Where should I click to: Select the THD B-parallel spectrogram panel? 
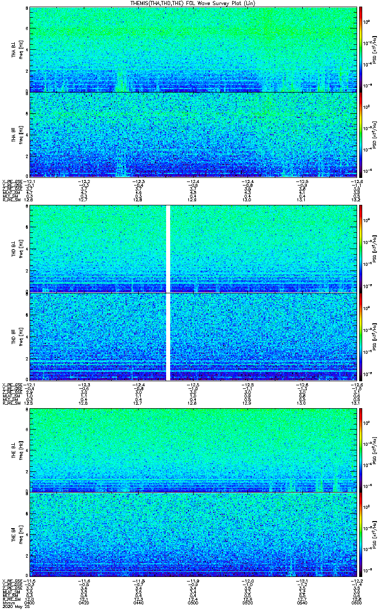[193, 336]
